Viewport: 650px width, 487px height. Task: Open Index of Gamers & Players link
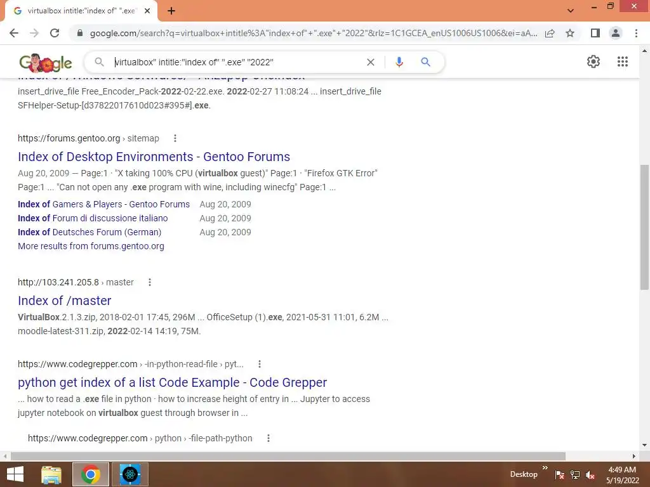click(103, 204)
